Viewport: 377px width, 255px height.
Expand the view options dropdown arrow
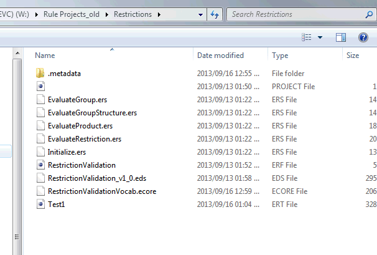[320, 37]
